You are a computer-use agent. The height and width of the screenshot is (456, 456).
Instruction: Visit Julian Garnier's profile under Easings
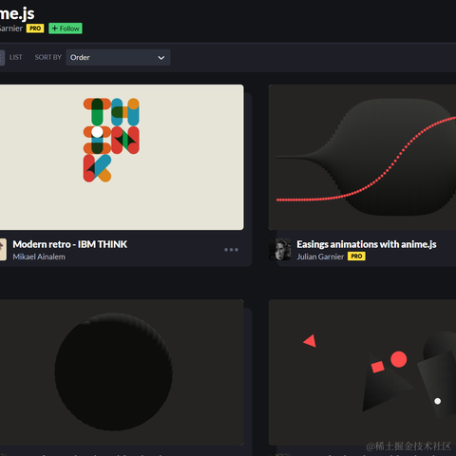[x=320, y=256]
